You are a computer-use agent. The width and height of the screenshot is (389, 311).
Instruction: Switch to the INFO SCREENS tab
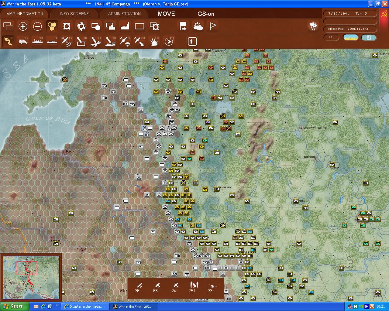[74, 13]
